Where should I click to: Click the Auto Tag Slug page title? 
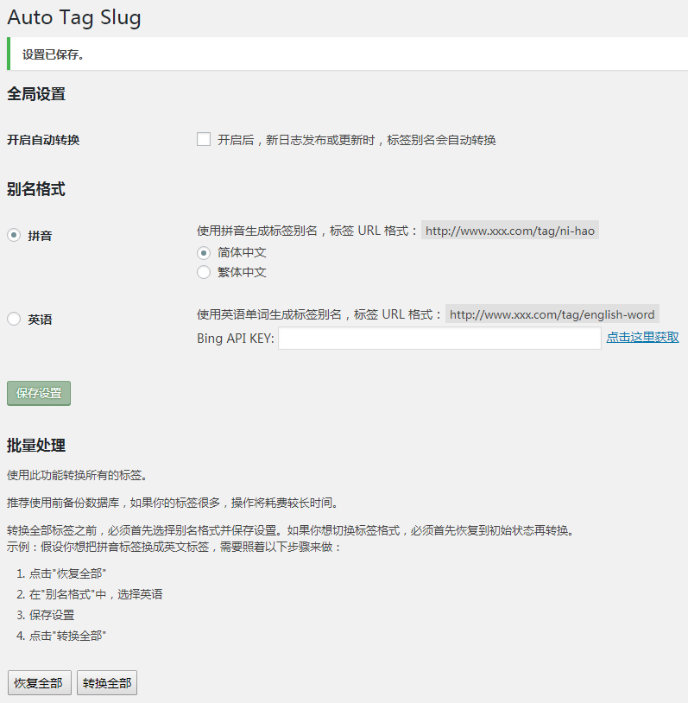pos(74,17)
